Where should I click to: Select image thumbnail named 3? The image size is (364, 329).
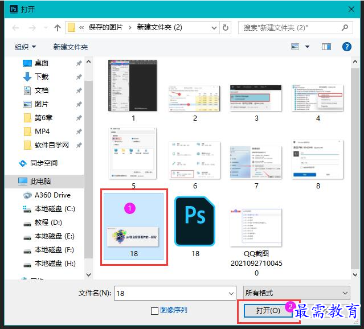pos(256,98)
